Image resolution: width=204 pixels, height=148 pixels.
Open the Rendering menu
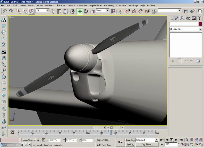tap(109, 5)
